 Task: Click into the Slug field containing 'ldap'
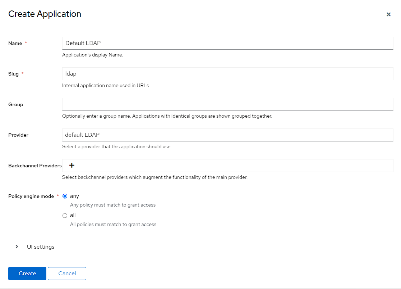pyautogui.click(x=227, y=73)
